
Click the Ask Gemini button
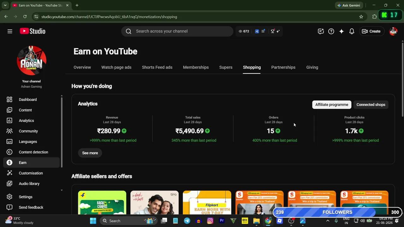click(349, 5)
